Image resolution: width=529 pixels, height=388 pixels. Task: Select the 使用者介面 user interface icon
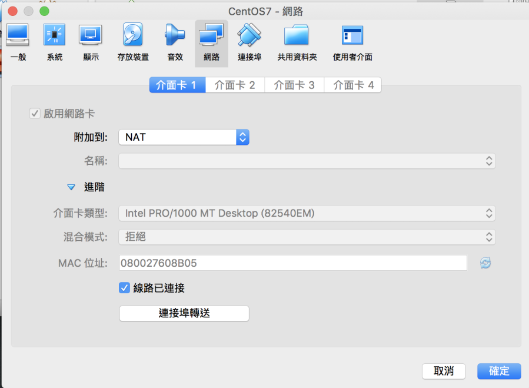pyautogui.click(x=352, y=37)
